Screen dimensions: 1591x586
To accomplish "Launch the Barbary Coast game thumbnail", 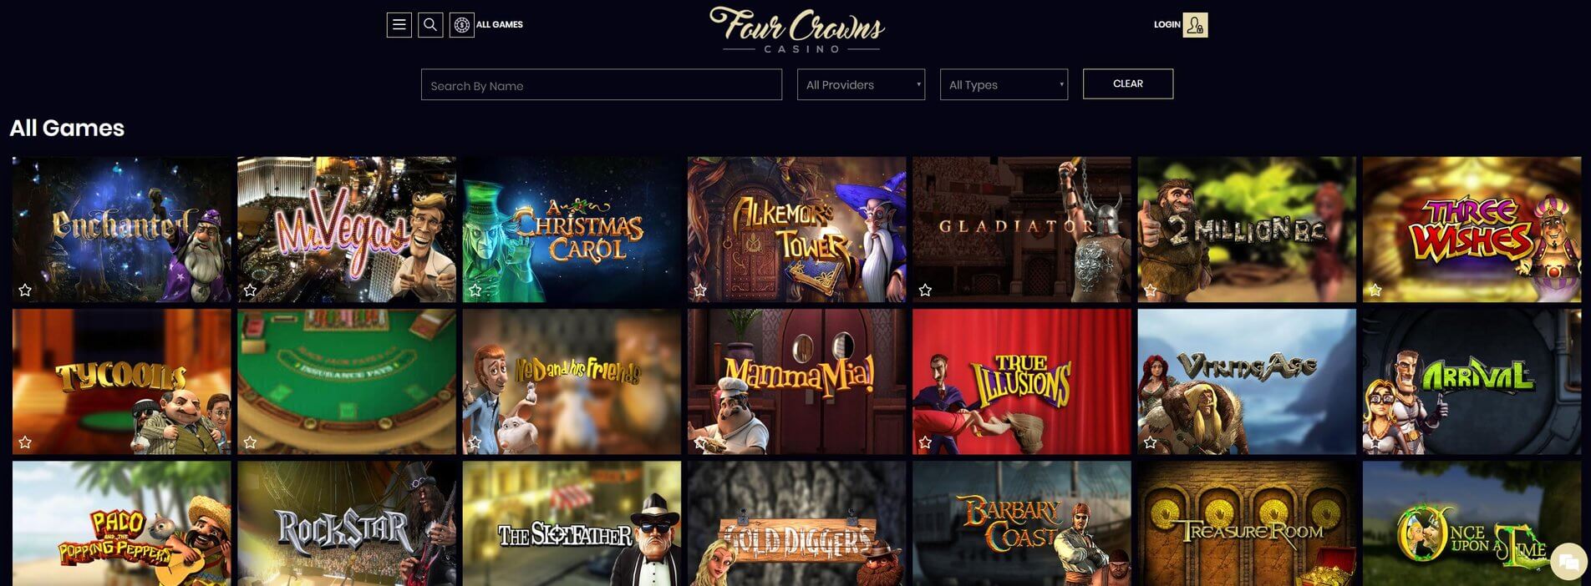I will coord(1021,523).
